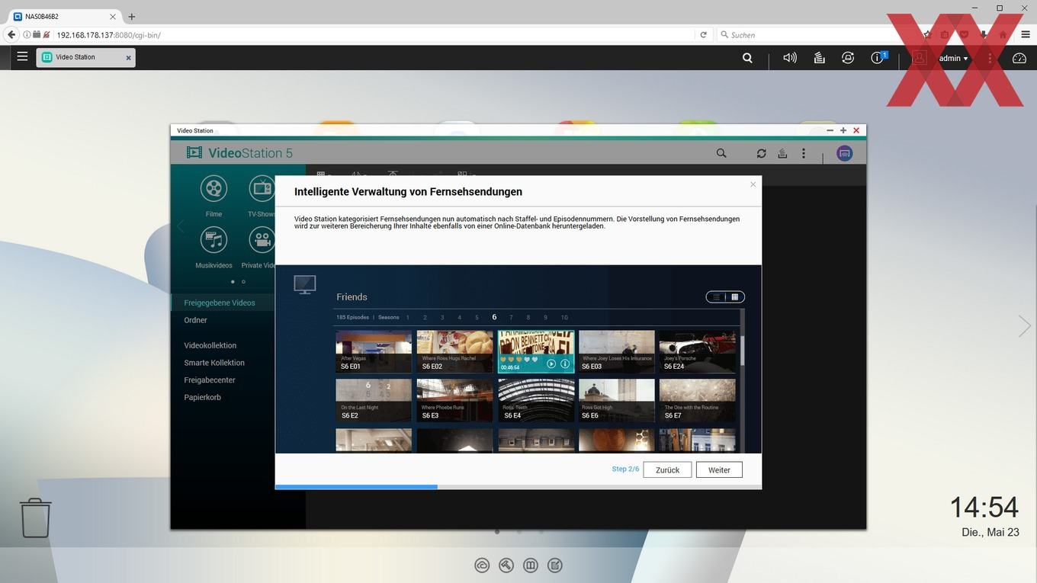Open the browser hamburger menu
The width and height of the screenshot is (1037, 583).
pyautogui.click(x=1025, y=34)
